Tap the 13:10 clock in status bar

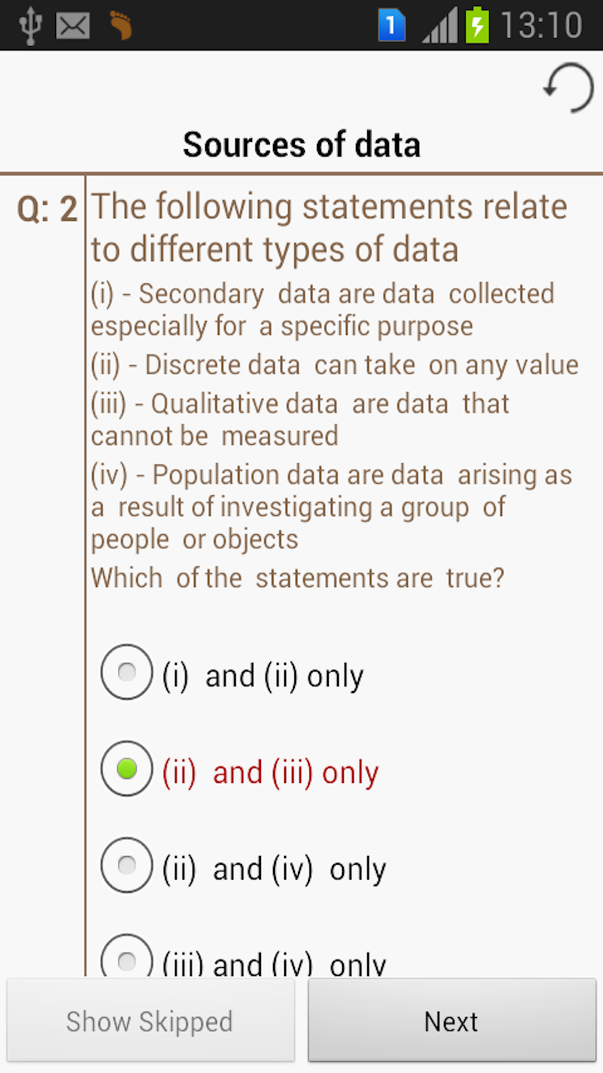[541, 26]
